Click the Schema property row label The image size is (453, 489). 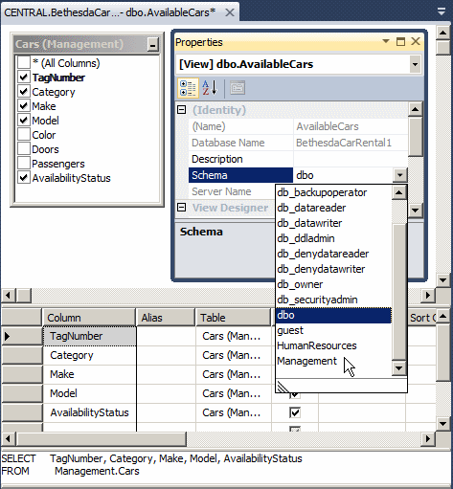[240, 175]
